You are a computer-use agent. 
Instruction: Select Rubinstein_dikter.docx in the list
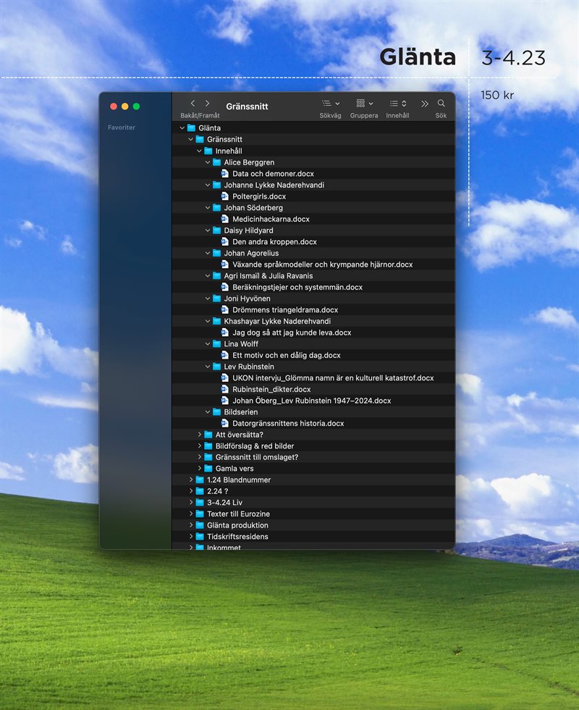pyautogui.click(x=271, y=389)
